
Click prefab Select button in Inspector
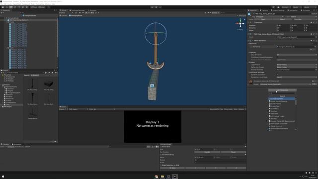coord(282,19)
